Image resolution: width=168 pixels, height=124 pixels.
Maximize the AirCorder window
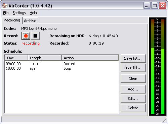point(155,5)
